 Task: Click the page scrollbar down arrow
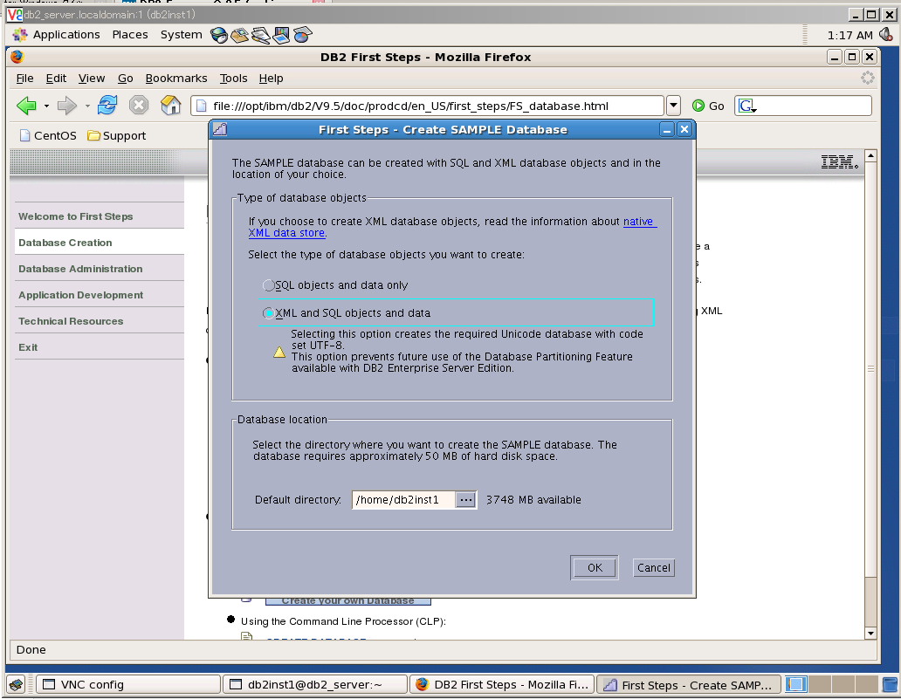click(870, 633)
